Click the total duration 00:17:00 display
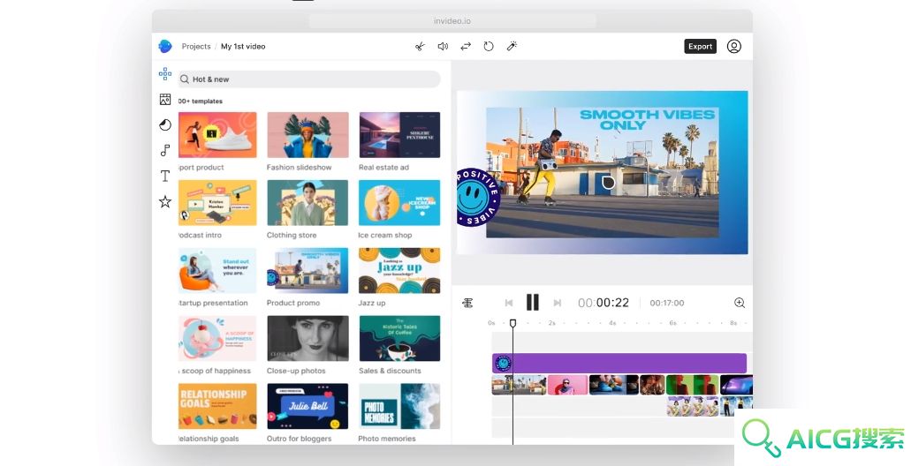This screenshot has height=466, width=911. [667, 303]
